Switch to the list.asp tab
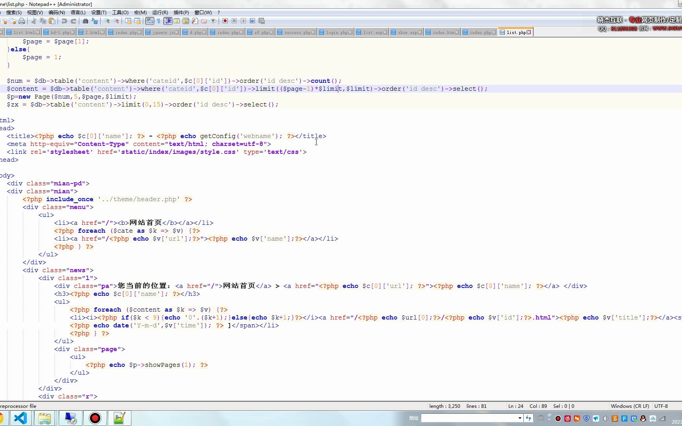This screenshot has height=426, width=682. tap(372, 32)
